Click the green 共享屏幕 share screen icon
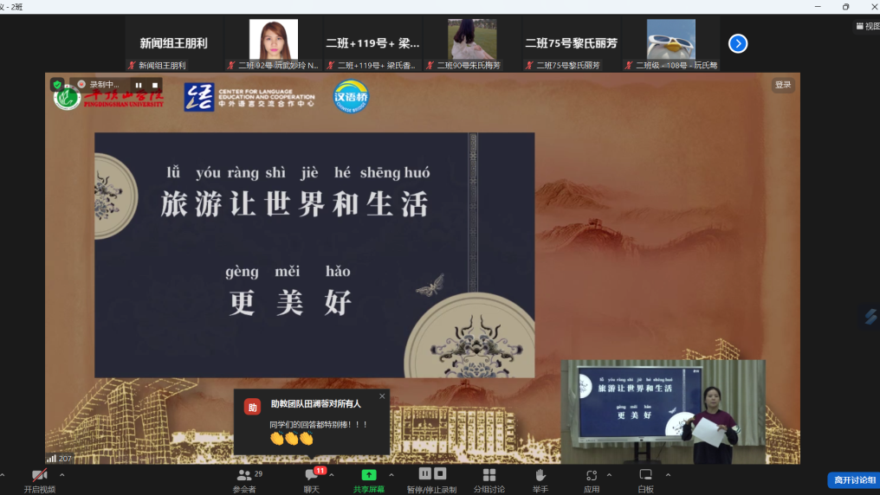Screen dimensions: 880x495 [x=368, y=475]
